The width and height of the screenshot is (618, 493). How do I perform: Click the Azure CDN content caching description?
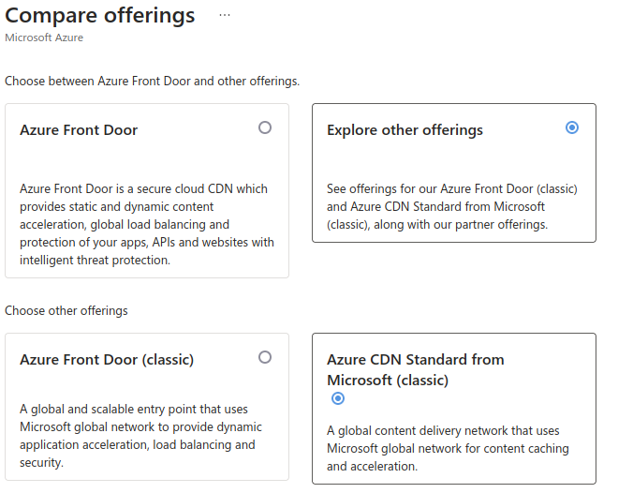point(448,448)
